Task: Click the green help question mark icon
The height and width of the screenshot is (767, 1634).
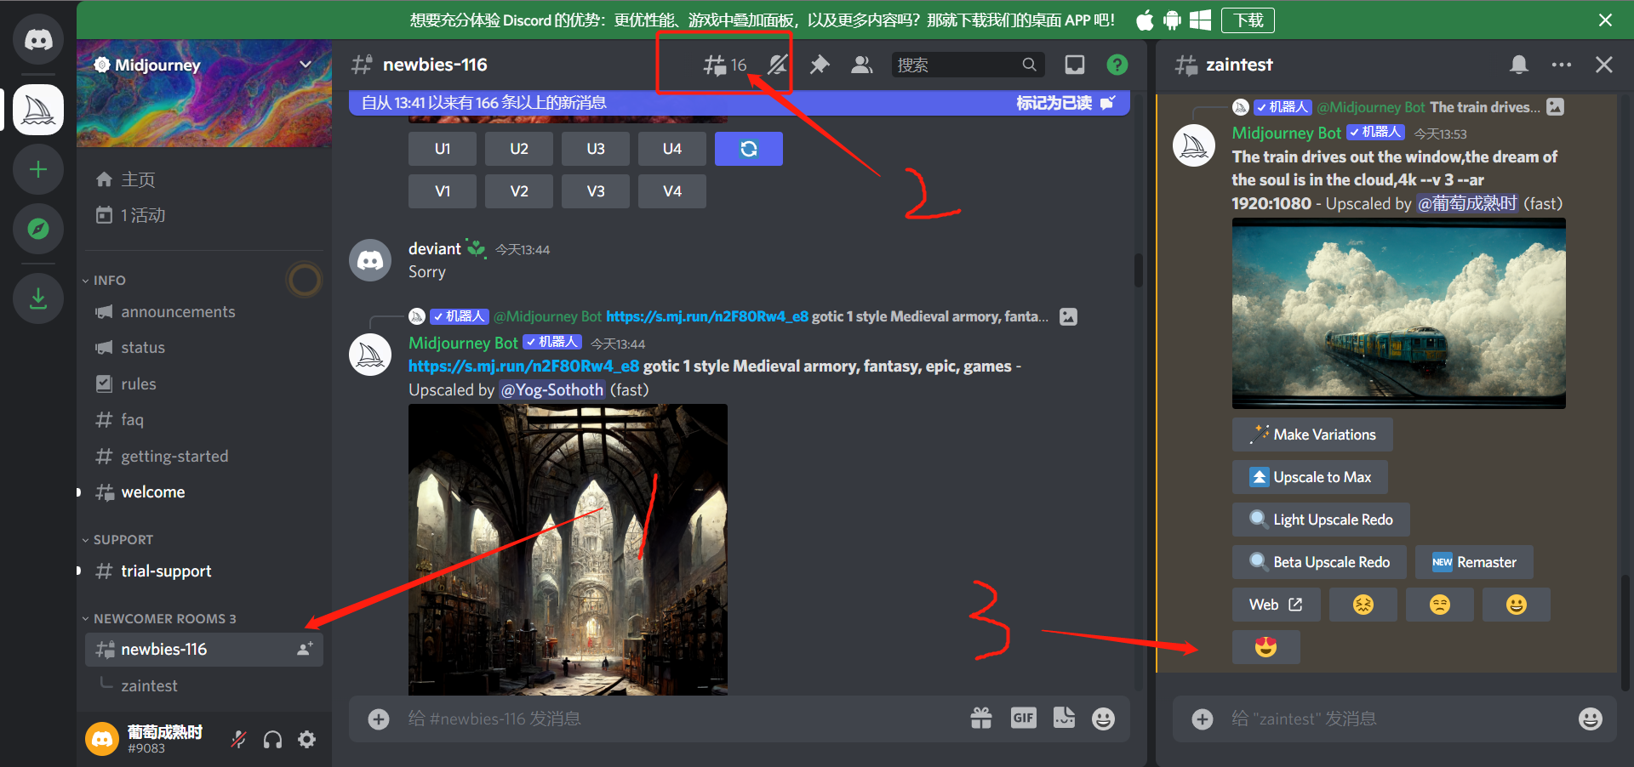Action: point(1117,65)
